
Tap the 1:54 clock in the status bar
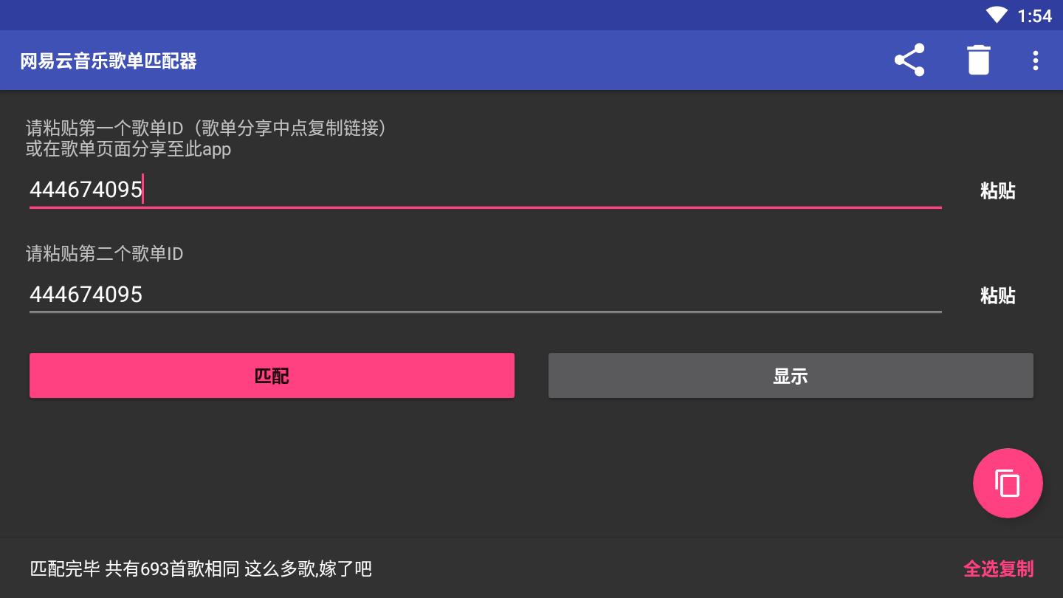point(1034,16)
